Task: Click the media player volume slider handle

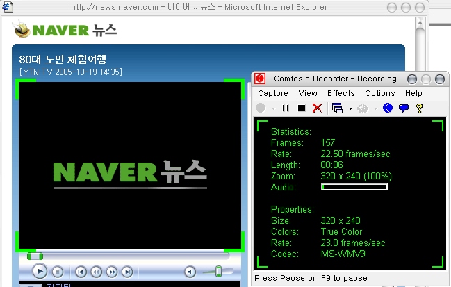Action: (218, 271)
